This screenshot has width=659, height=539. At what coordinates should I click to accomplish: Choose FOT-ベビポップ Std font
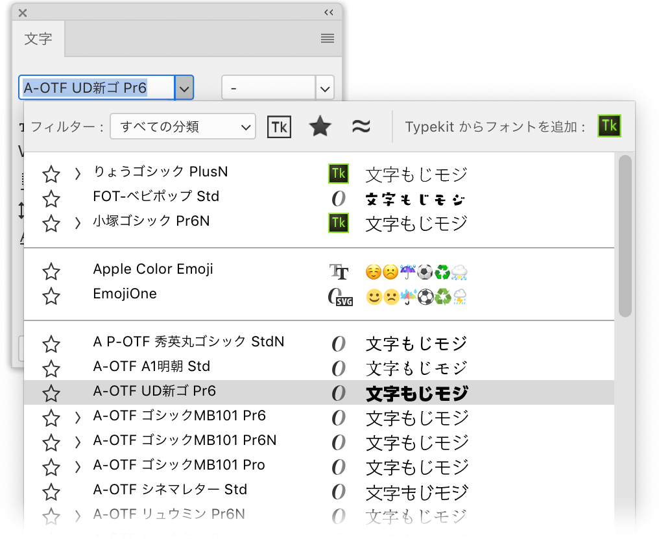(x=156, y=197)
